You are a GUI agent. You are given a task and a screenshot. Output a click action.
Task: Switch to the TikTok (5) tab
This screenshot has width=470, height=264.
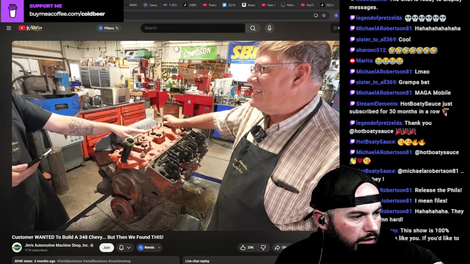tap(328, 5)
